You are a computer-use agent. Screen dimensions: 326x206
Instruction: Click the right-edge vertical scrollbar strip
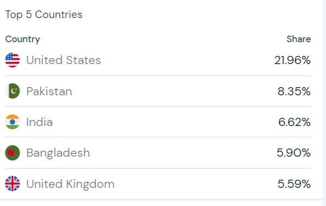[324, 100]
